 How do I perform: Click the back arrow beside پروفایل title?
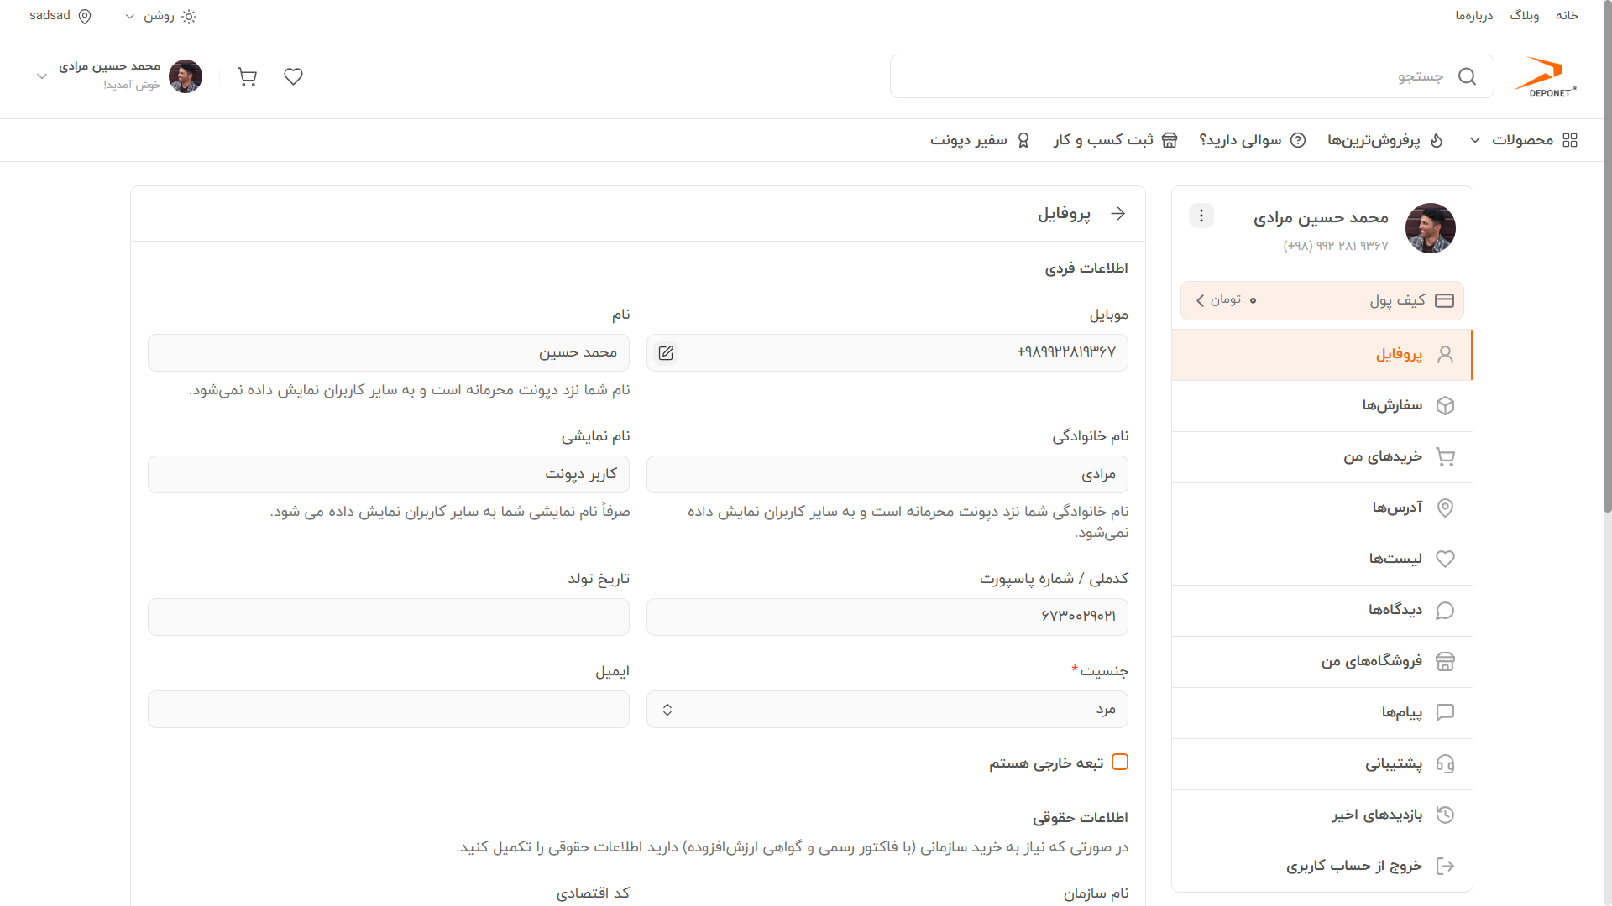(x=1117, y=214)
